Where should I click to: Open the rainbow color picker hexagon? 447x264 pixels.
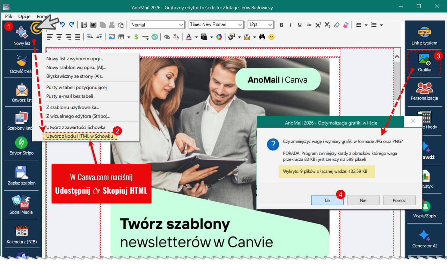click(x=219, y=37)
